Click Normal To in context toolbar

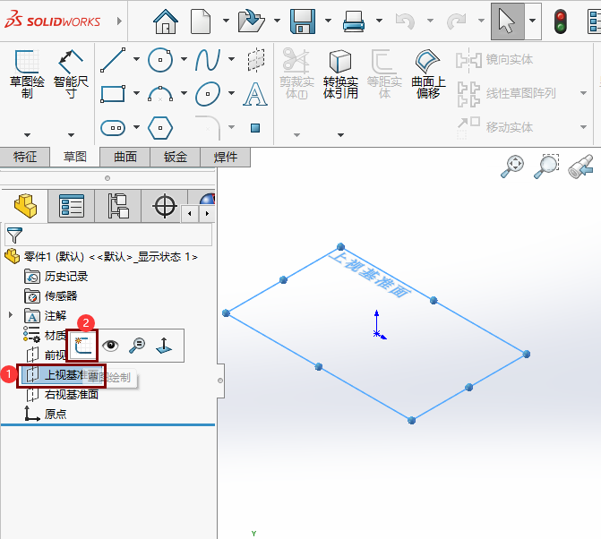pyautogui.click(x=164, y=346)
